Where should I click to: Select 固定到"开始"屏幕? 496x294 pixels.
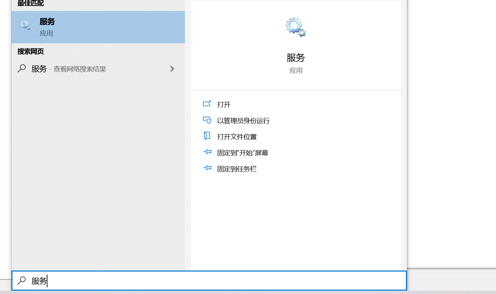click(x=243, y=153)
